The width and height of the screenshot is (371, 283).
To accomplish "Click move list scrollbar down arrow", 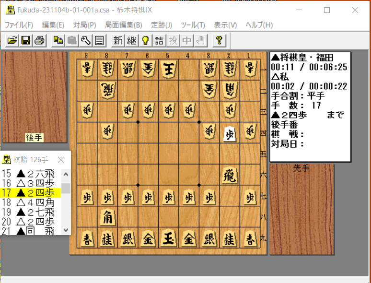I will pos(66,230).
